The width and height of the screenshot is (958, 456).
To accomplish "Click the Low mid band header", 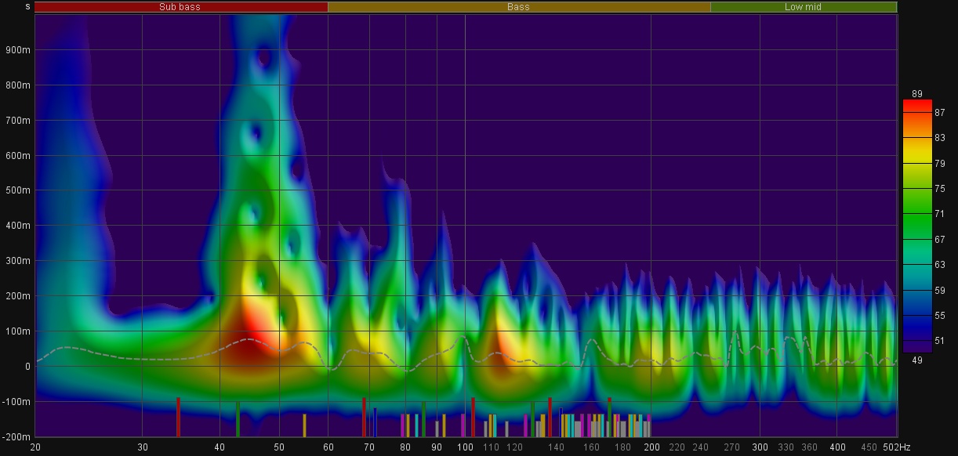I will 804,7.
